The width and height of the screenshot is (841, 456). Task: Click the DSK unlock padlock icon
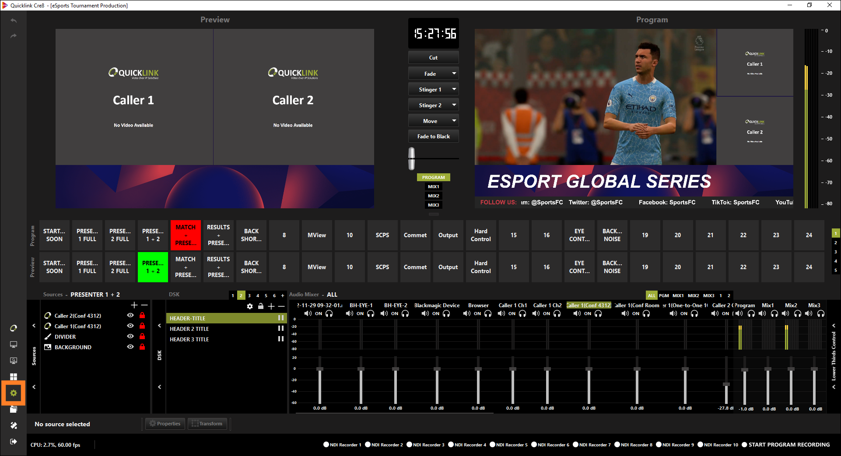261,306
